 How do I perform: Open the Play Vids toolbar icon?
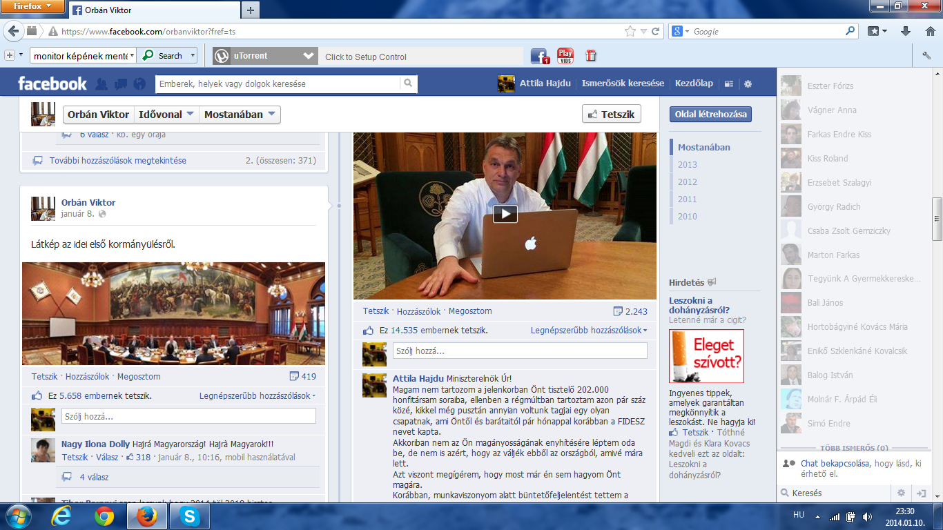click(565, 56)
